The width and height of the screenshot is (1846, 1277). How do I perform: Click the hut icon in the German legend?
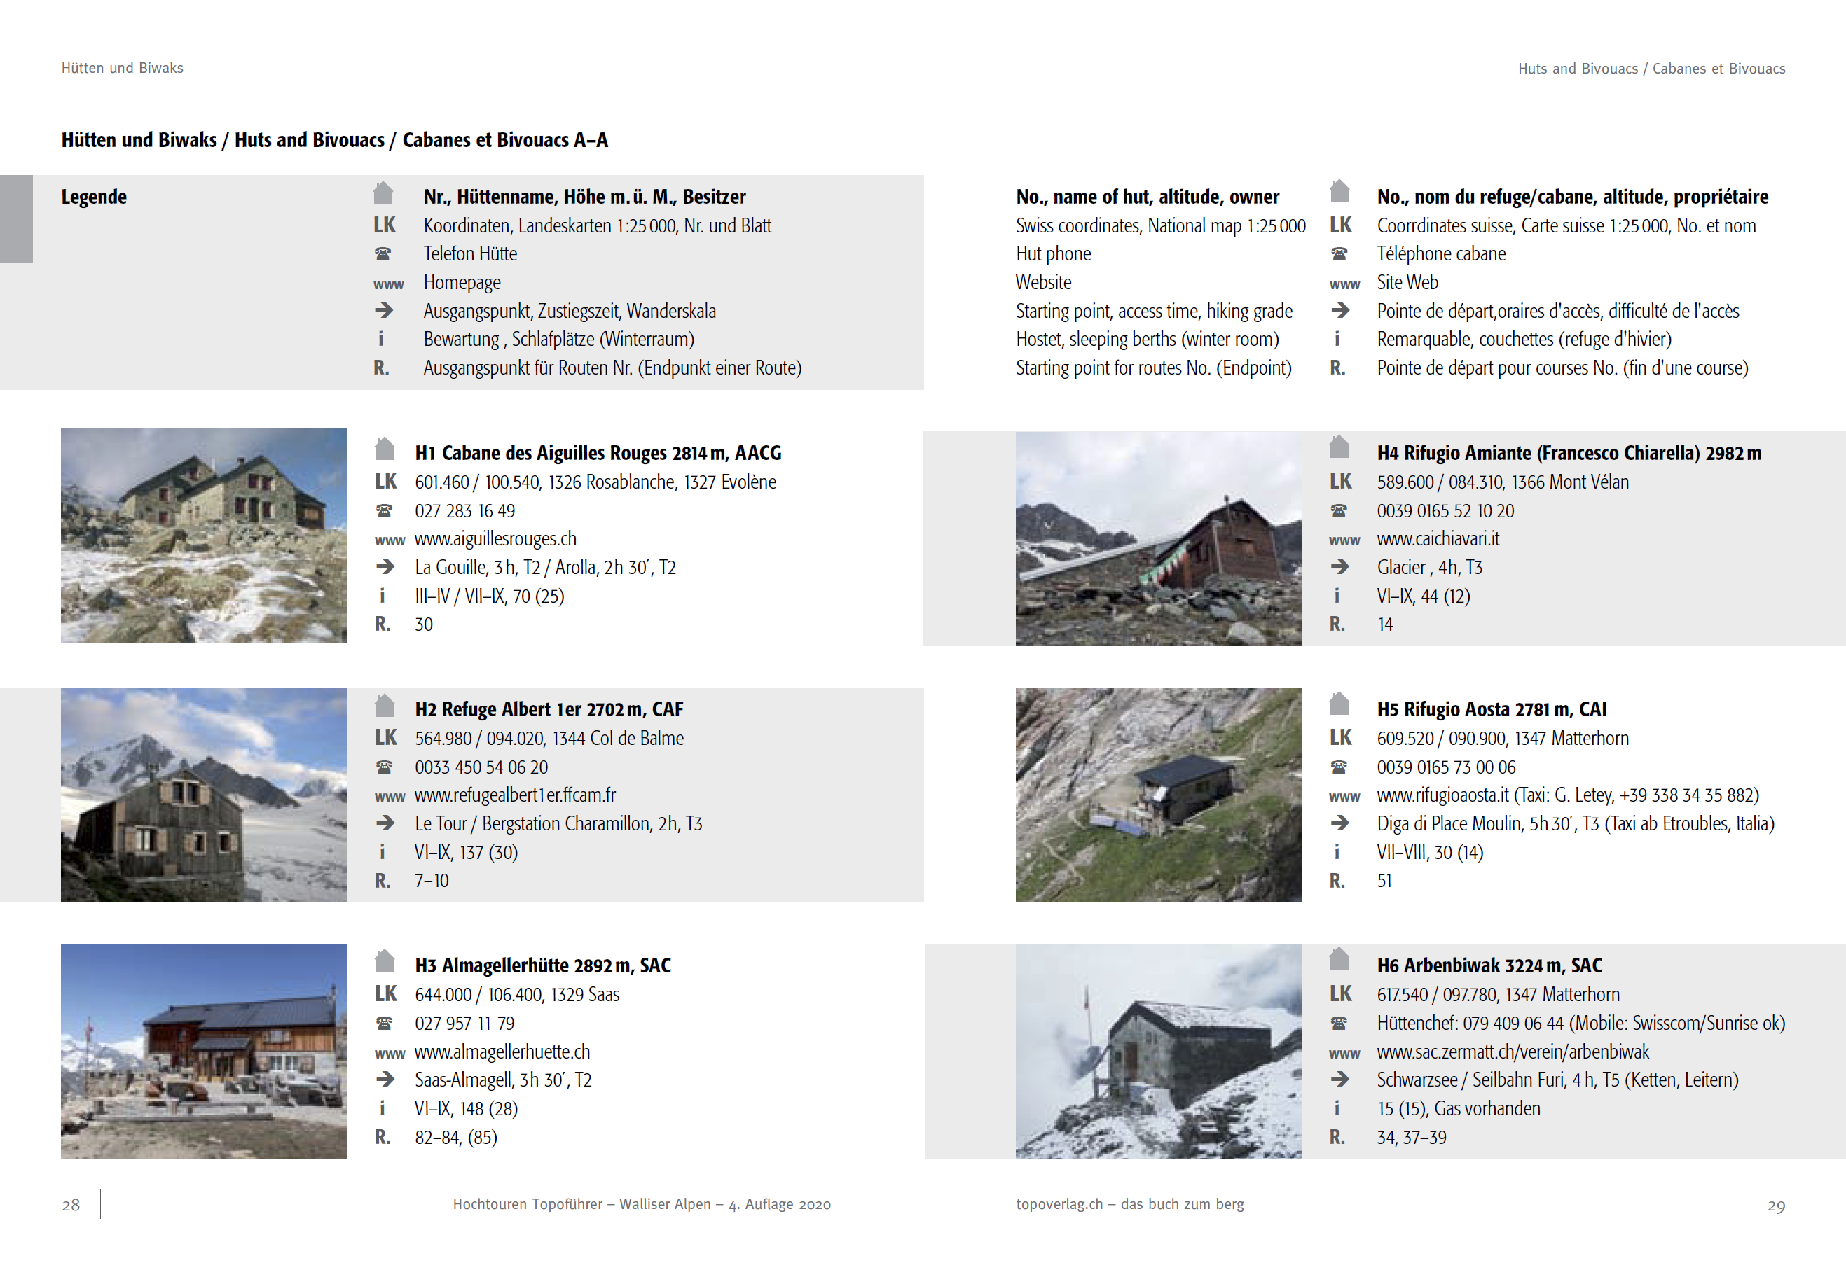(383, 193)
